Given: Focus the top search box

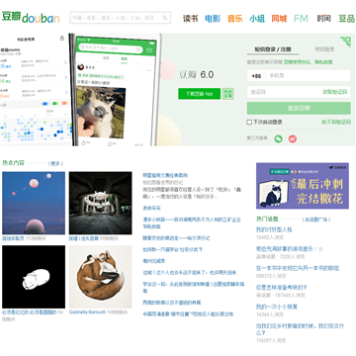Looking at the screenshot, I should point(120,18).
